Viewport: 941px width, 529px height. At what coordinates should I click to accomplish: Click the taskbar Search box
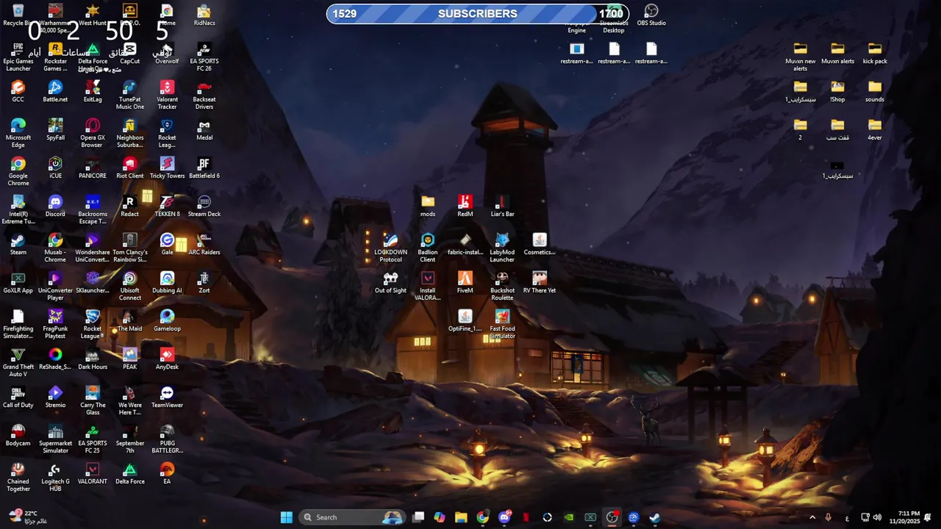pos(354,517)
